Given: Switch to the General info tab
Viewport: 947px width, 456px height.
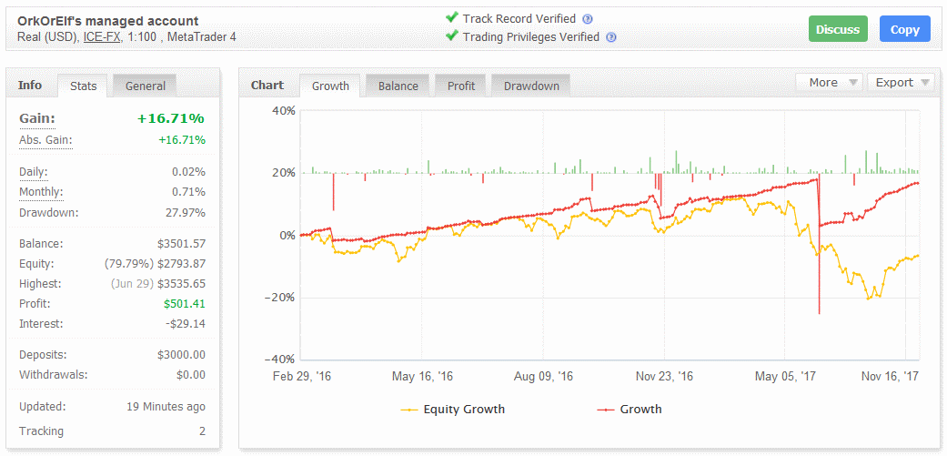Looking at the screenshot, I should pyautogui.click(x=146, y=86).
